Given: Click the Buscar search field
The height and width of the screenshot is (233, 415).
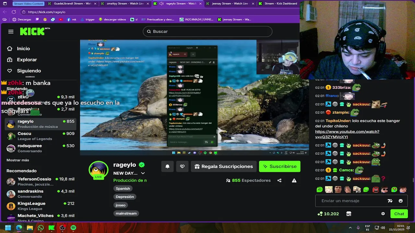Looking at the screenshot, I should pyautogui.click(x=207, y=31).
